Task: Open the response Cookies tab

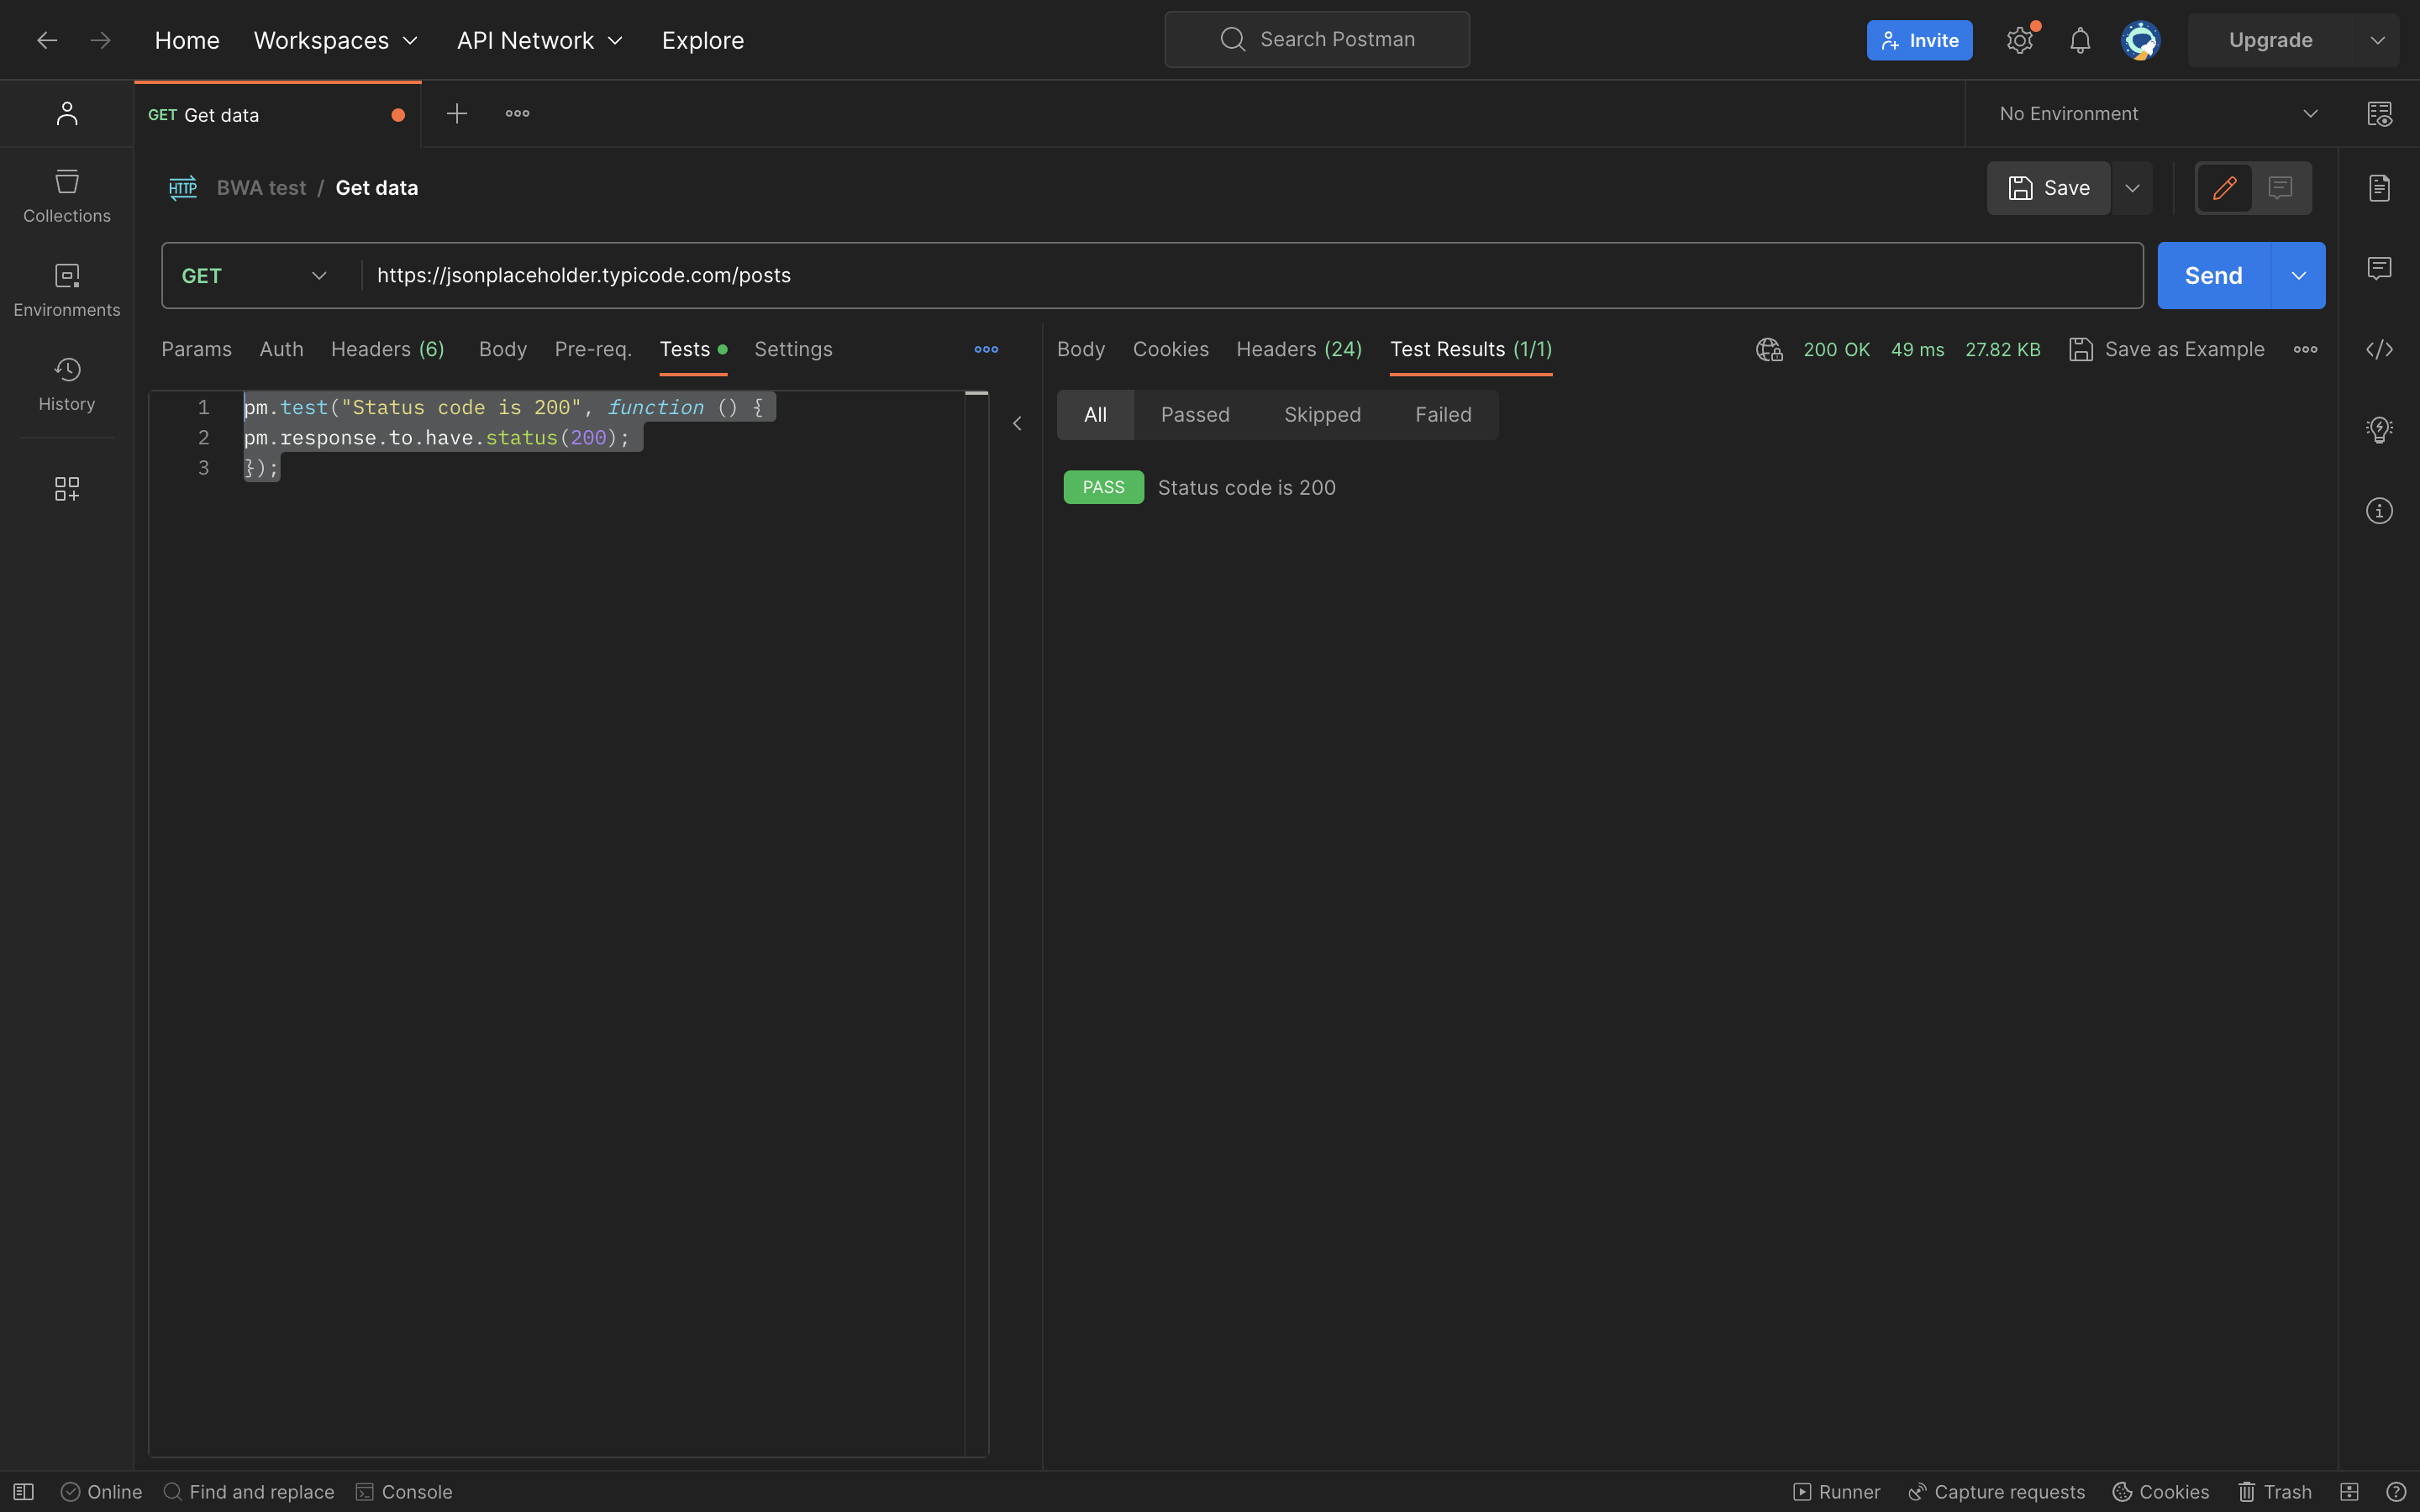Action: point(1170,349)
